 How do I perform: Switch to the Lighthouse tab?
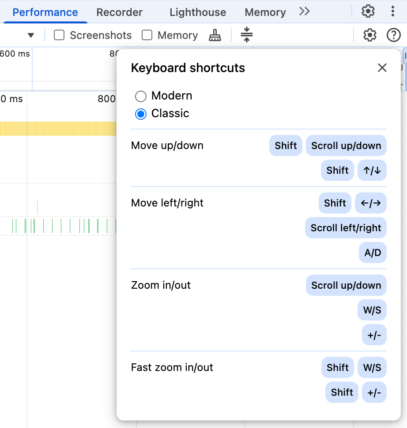click(x=197, y=12)
